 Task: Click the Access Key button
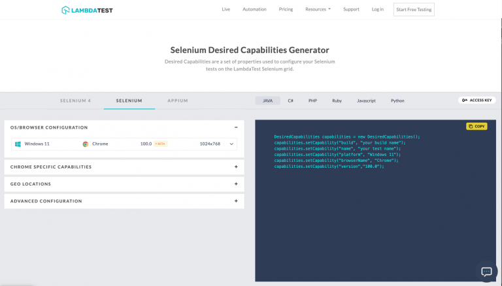tap(477, 101)
